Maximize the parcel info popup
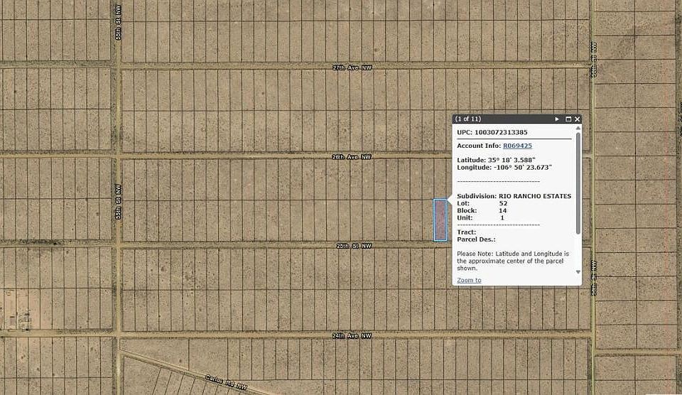 pyautogui.click(x=568, y=119)
